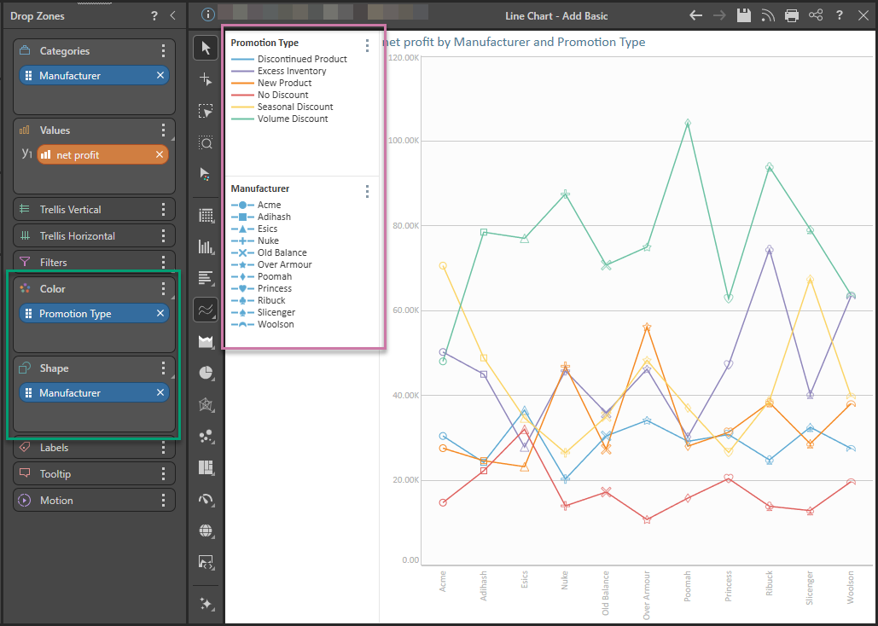Open Promotion Type legend options menu
The image size is (878, 626).
367,45
